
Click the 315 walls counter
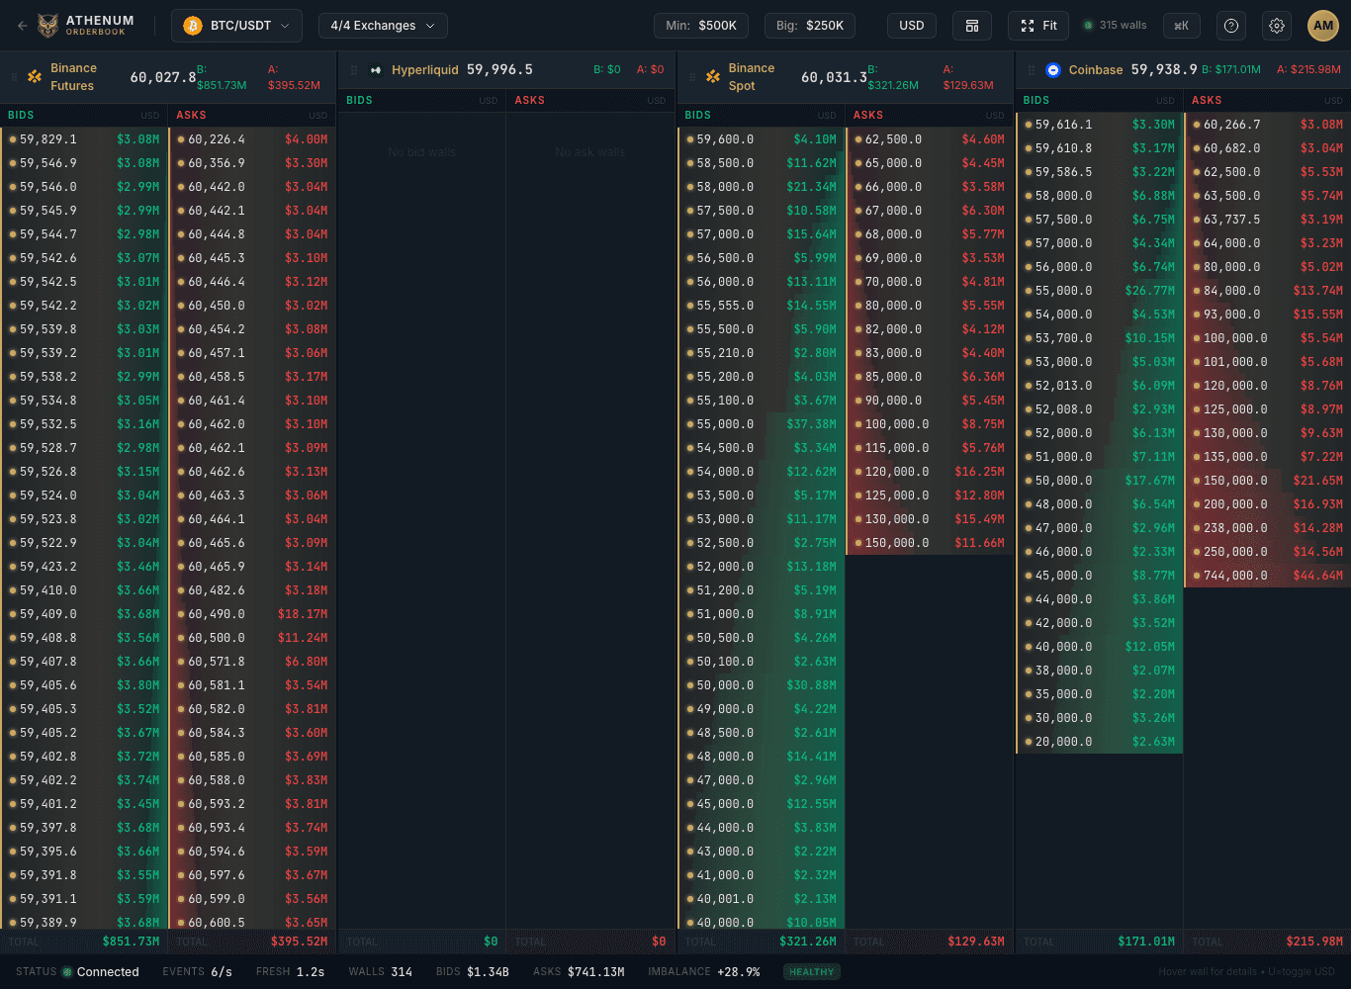[1124, 26]
